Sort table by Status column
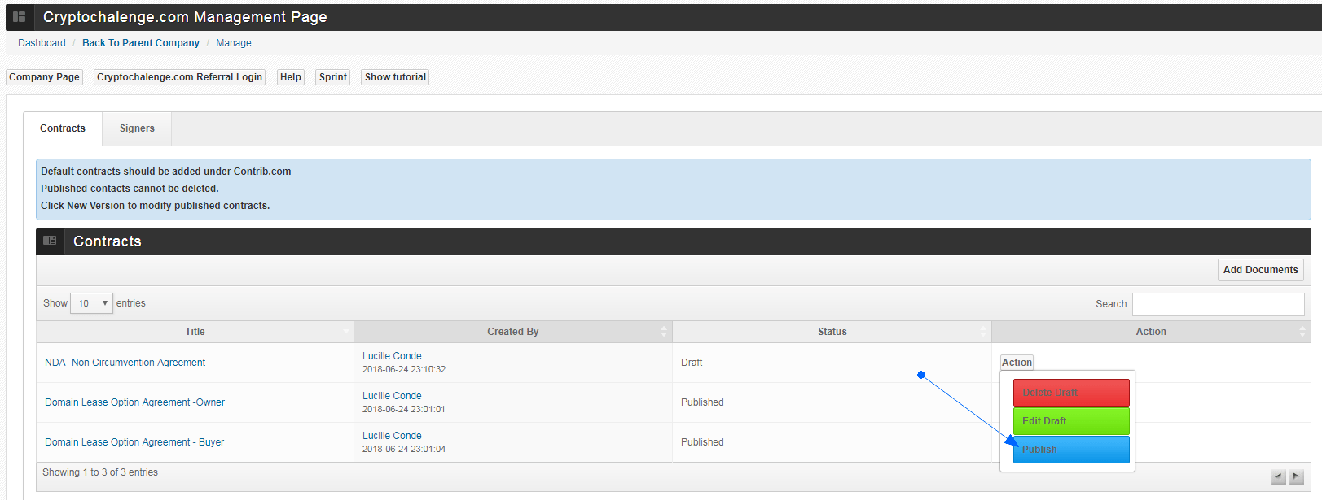 pyautogui.click(x=832, y=332)
